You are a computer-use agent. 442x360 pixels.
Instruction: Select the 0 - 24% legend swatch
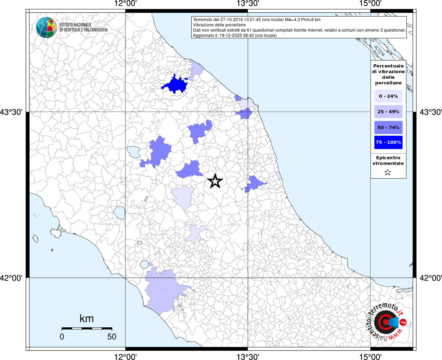388,96
